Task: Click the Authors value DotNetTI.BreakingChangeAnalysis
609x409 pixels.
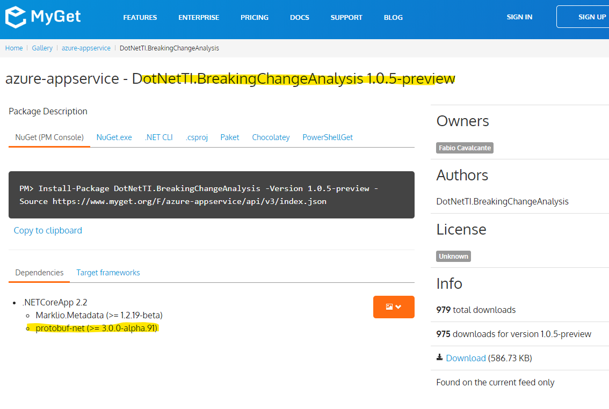Action: click(502, 201)
